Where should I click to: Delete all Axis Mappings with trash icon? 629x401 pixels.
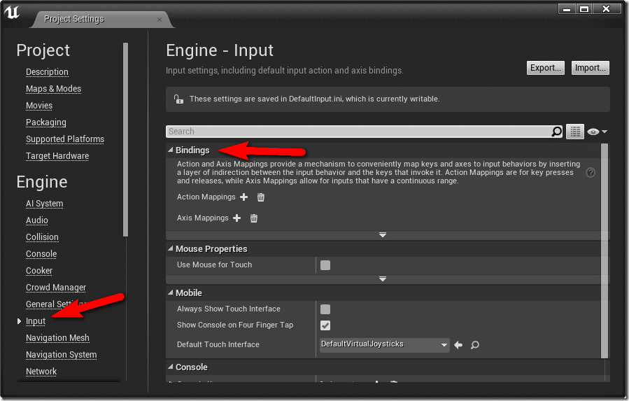click(253, 218)
